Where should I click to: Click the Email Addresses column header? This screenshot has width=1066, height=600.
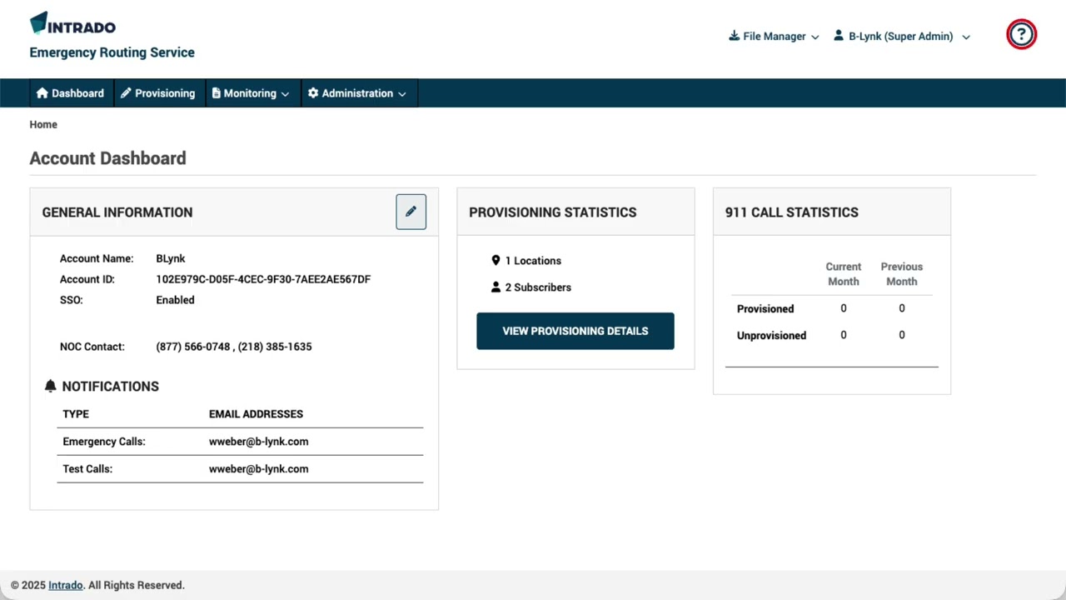[x=256, y=414]
